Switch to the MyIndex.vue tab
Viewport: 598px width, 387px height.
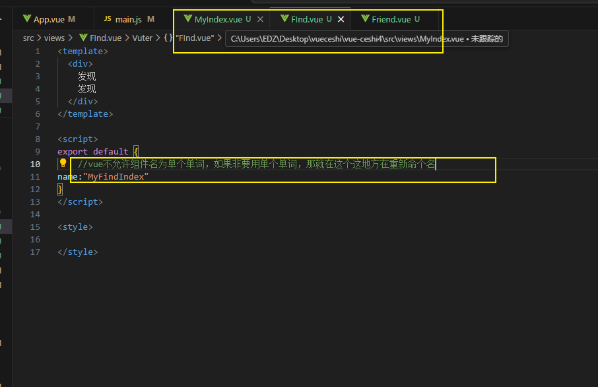pyautogui.click(x=218, y=19)
